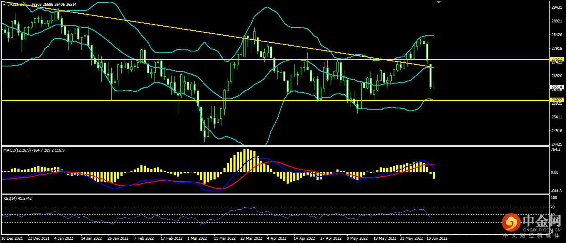The width and height of the screenshot is (567, 243).
Task: Click the 27 Apr 2022 date label
Action: (x=330, y=239)
